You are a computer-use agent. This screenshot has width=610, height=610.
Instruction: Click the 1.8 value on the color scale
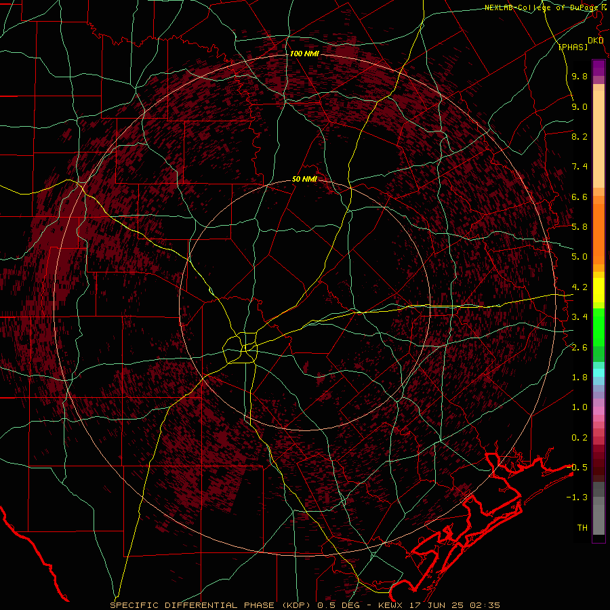tap(579, 378)
